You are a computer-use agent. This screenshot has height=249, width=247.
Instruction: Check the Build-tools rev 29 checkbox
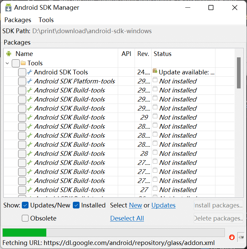22,118
